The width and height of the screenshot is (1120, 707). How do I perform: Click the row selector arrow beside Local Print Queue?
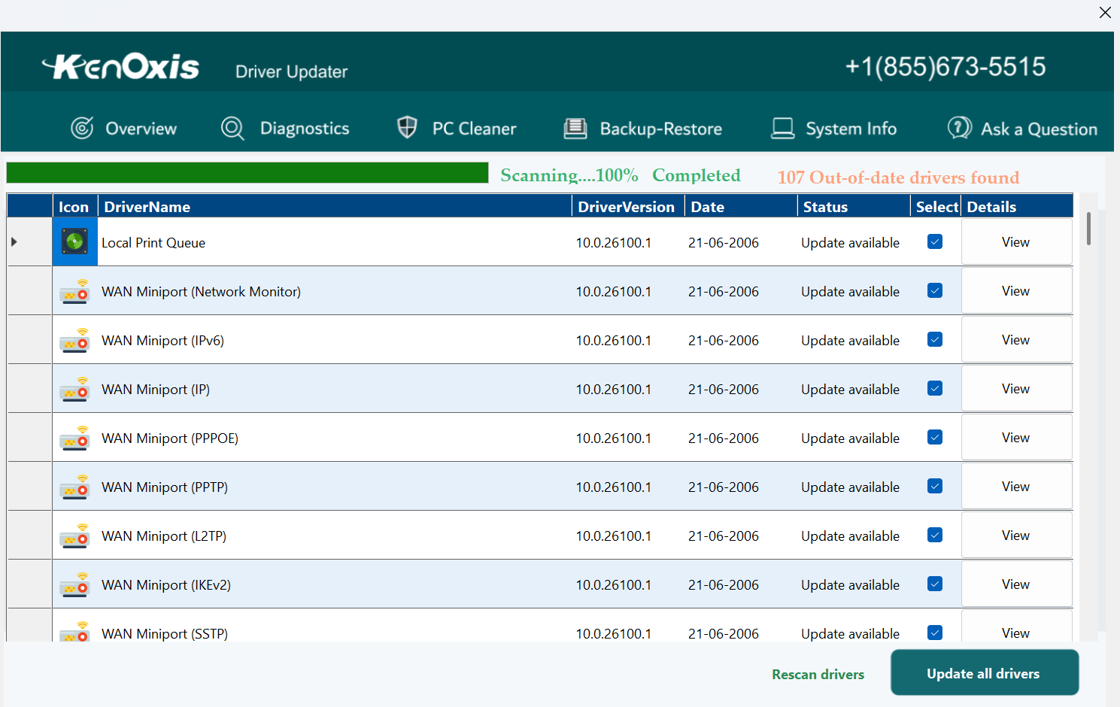tap(13, 241)
